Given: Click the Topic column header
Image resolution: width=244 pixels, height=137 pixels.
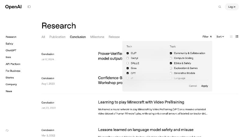Looking at the screenshot, I should pyautogui.click(x=173, y=46).
